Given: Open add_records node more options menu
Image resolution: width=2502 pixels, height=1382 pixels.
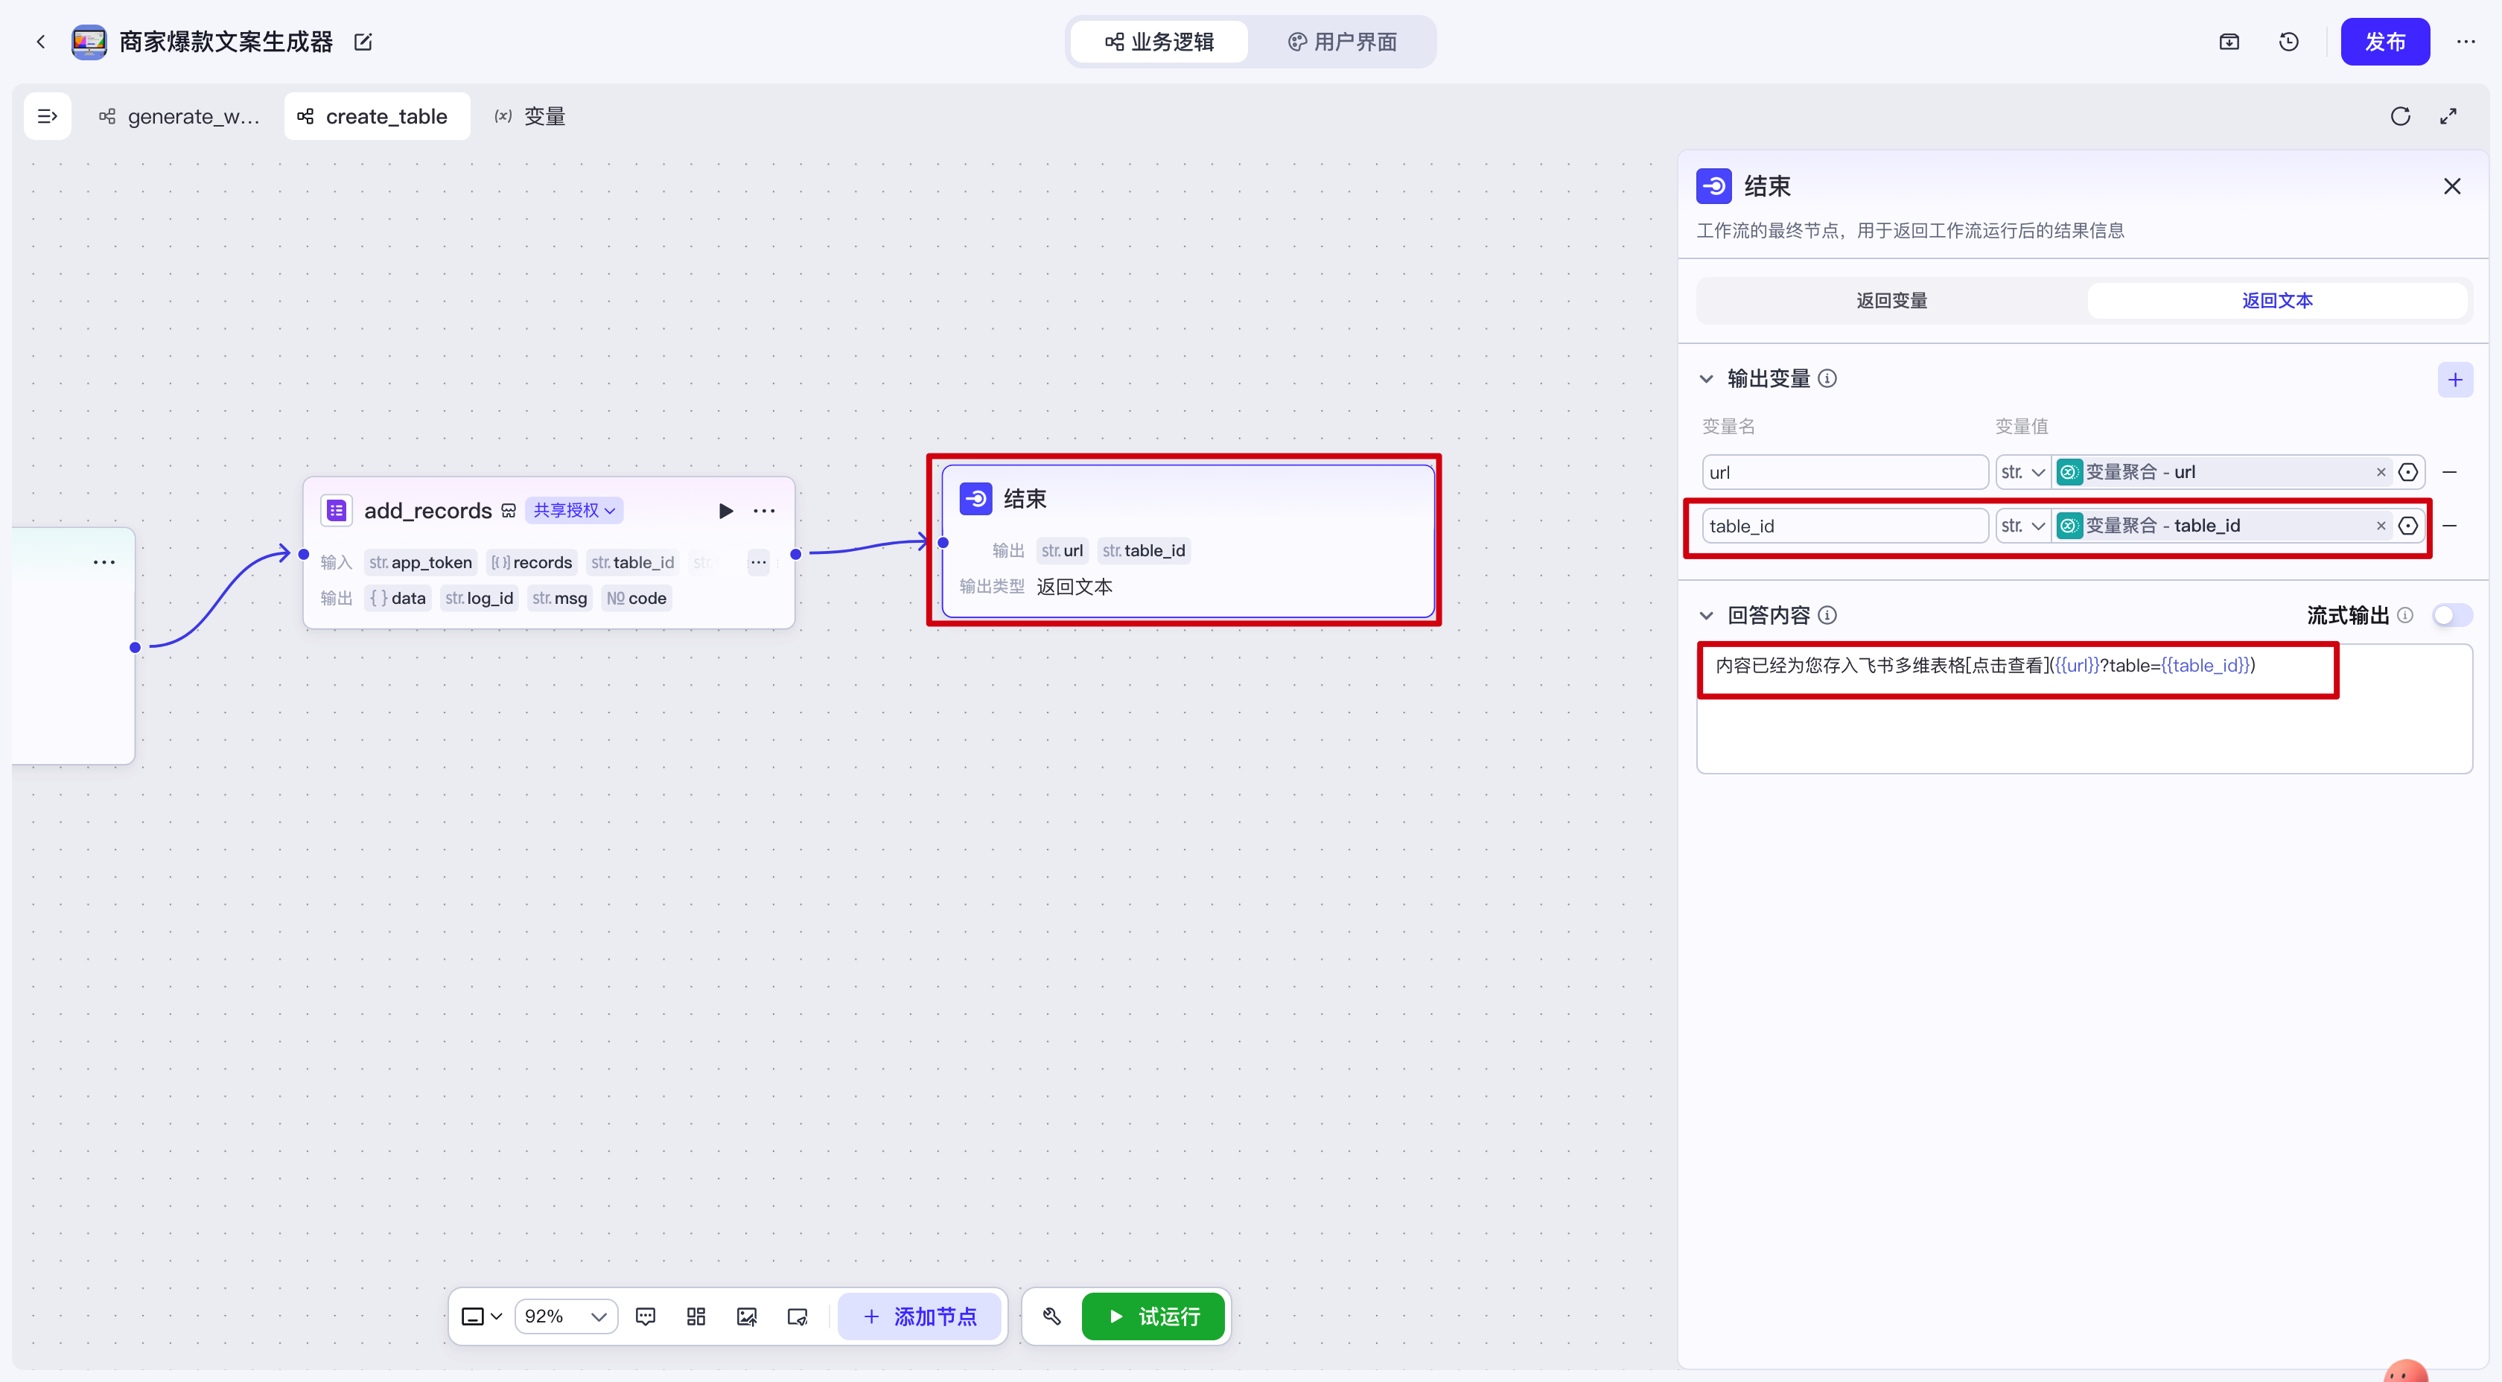Looking at the screenshot, I should tap(765, 511).
